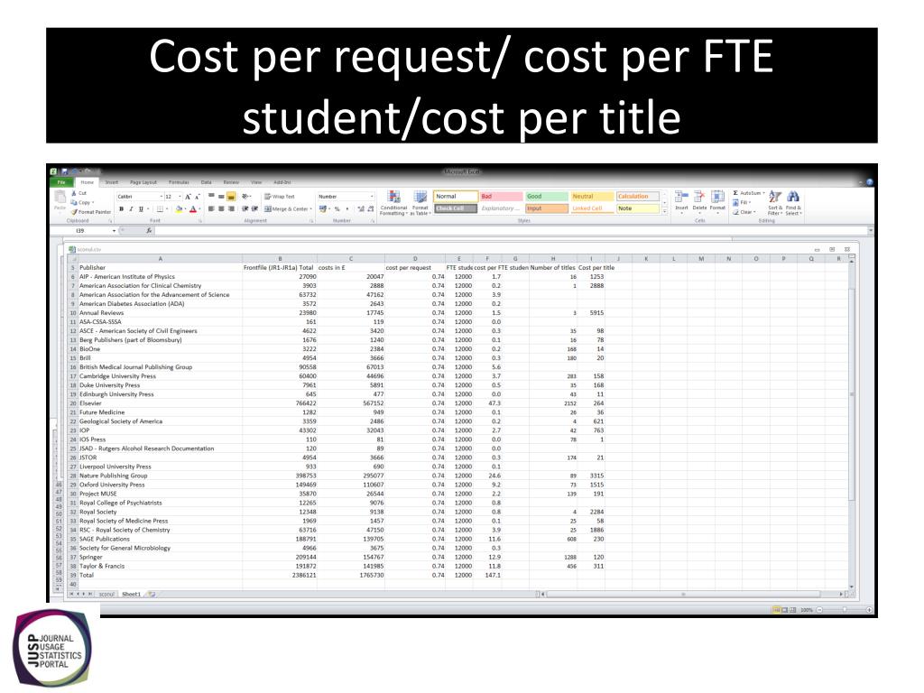This screenshot has width=924, height=693.
Task: Switch to Normal view in status bar
Action: tap(776, 610)
